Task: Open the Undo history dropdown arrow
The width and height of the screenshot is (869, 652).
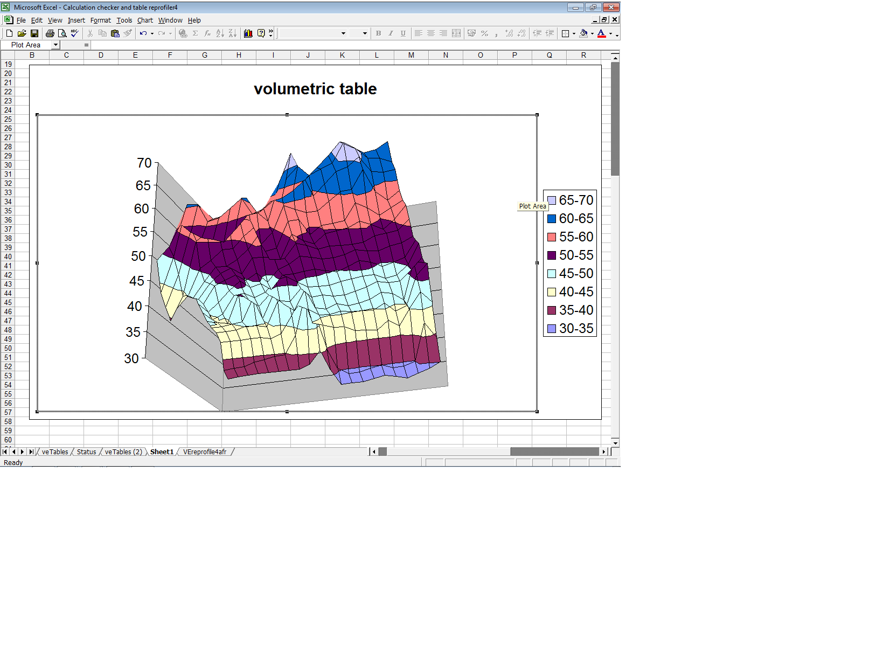Action: coord(152,33)
